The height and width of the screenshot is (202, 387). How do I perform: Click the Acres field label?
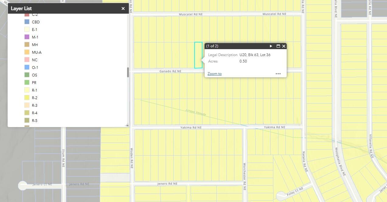213,61
